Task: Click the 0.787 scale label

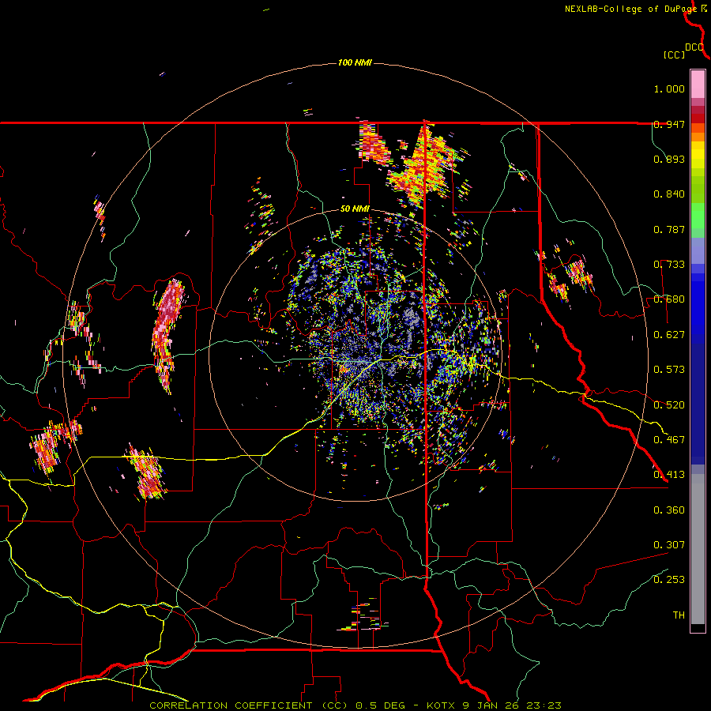Action: pyautogui.click(x=669, y=229)
